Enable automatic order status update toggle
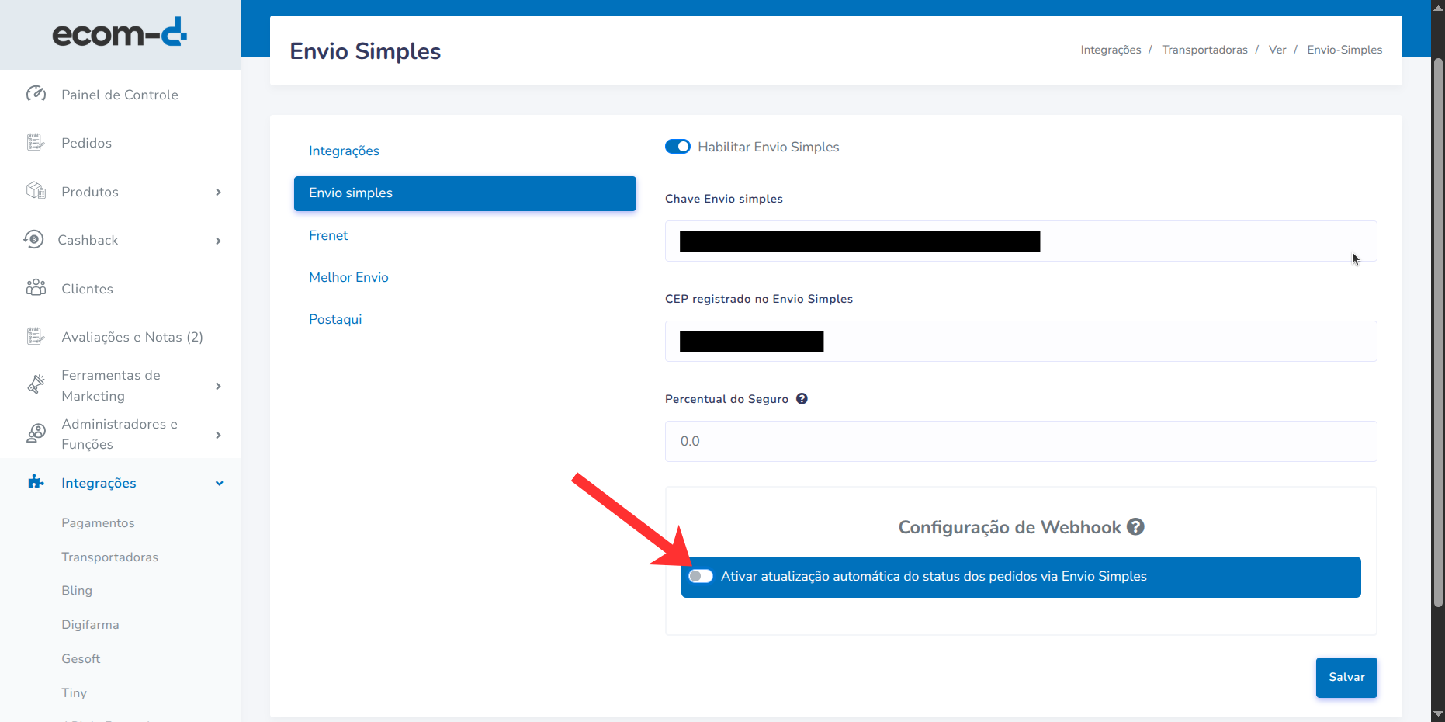 [x=701, y=576]
